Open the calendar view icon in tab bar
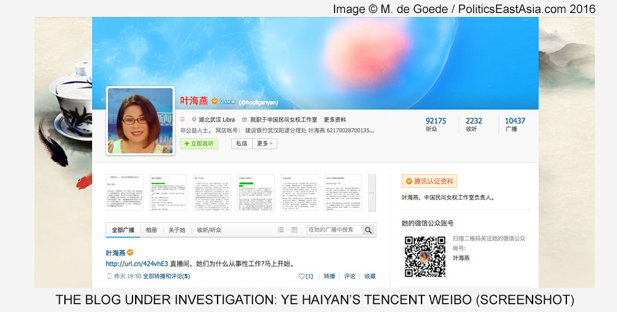 [294, 230]
